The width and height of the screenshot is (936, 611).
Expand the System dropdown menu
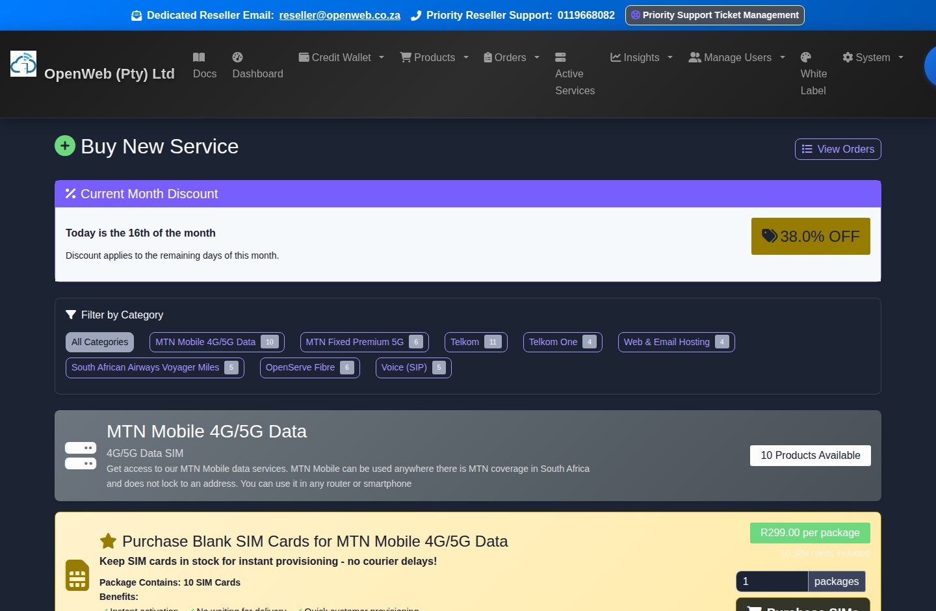click(x=873, y=57)
